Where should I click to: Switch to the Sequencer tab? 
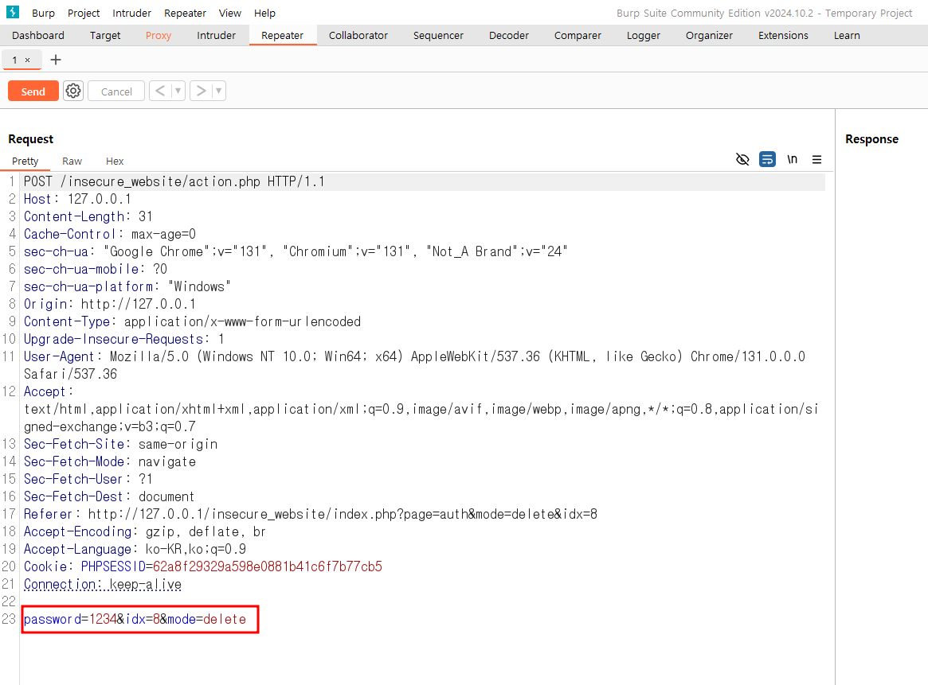tap(438, 36)
